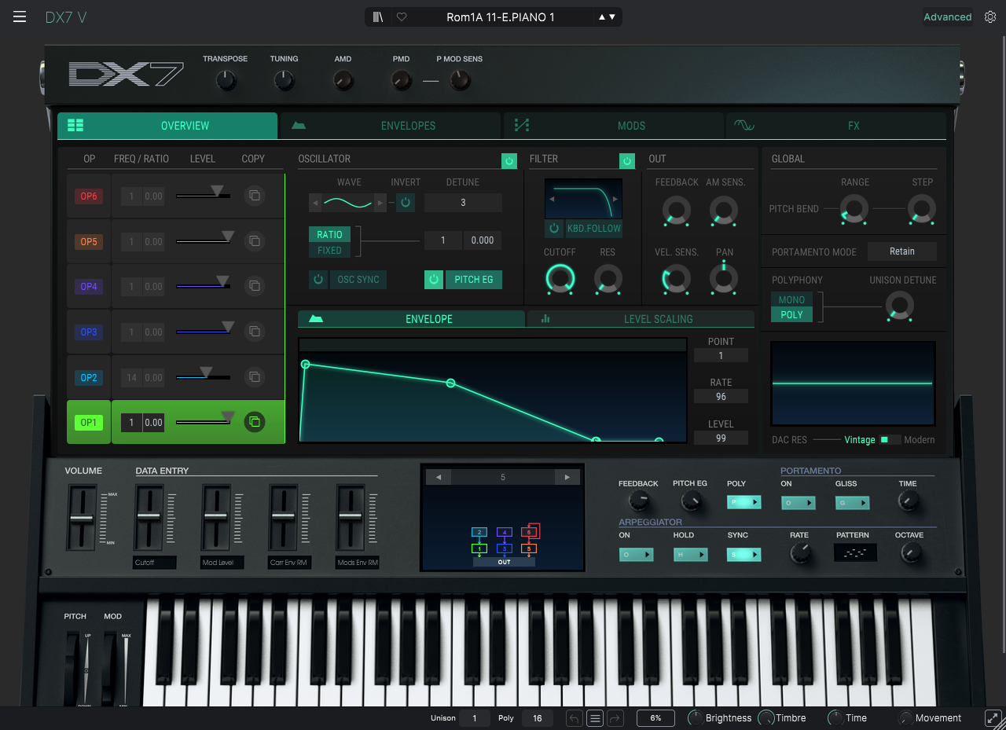The height and width of the screenshot is (730, 1006).
Task: Turn on the Arpeggiator
Action: click(636, 554)
